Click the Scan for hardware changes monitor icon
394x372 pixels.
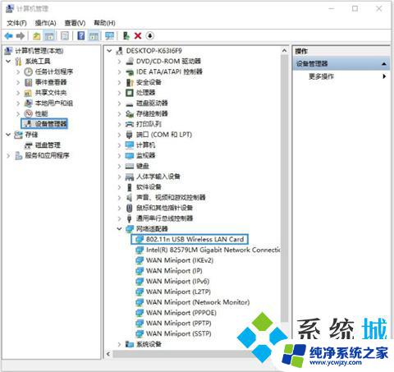point(110,36)
